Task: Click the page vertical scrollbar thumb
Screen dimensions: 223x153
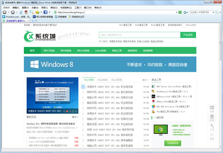Action: tap(220, 43)
